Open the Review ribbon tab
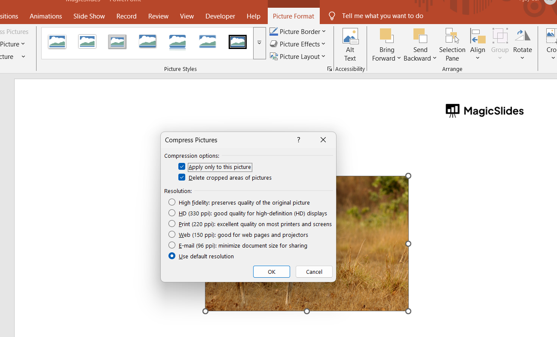 [158, 16]
